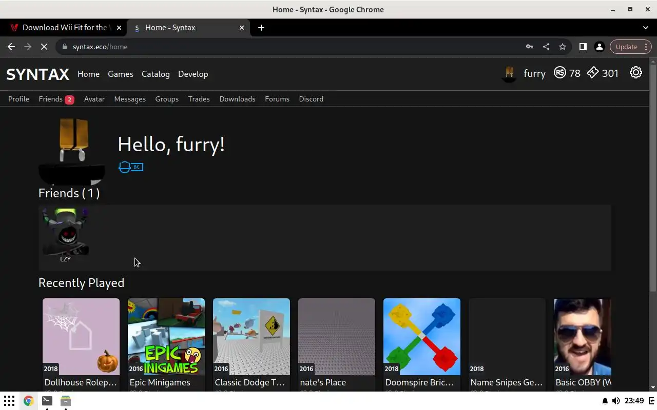This screenshot has height=410, width=657.
Task: Go back with the browser back arrow
Action: 11,47
